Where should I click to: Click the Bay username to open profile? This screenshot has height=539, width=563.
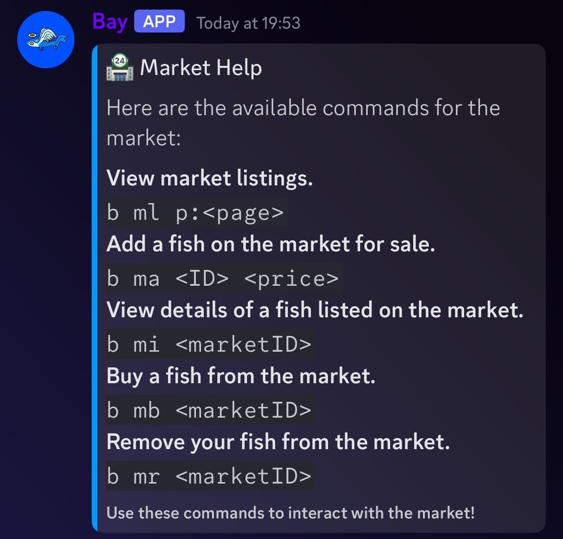(x=109, y=21)
